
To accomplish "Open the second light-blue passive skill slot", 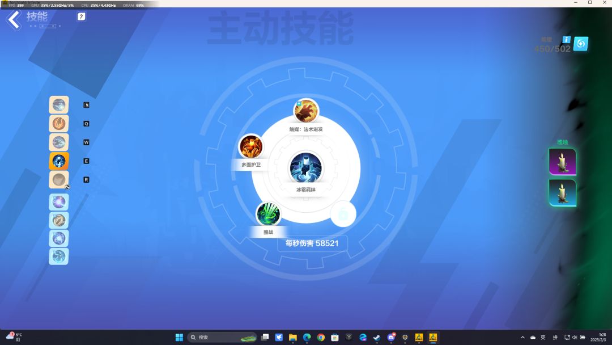I will [x=58, y=220].
